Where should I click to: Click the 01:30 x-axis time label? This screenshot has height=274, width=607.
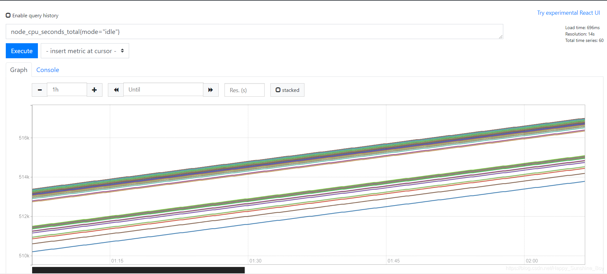tap(255, 261)
